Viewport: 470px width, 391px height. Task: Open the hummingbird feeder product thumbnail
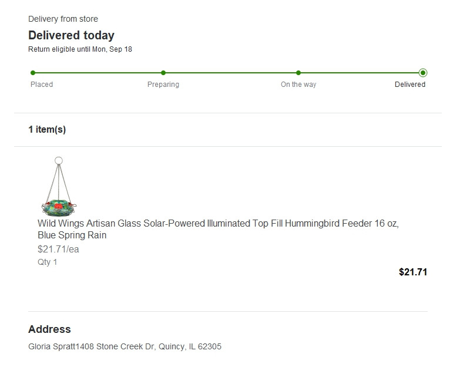59,187
